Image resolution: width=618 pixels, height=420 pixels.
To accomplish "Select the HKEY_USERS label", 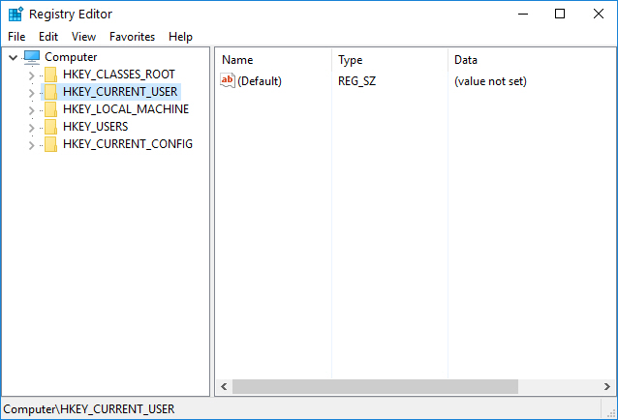I will pyautogui.click(x=96, y=127).
